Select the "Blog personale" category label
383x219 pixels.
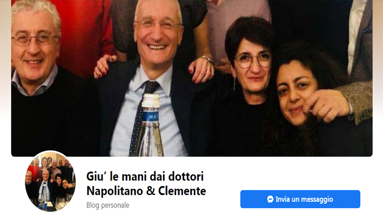108,205
